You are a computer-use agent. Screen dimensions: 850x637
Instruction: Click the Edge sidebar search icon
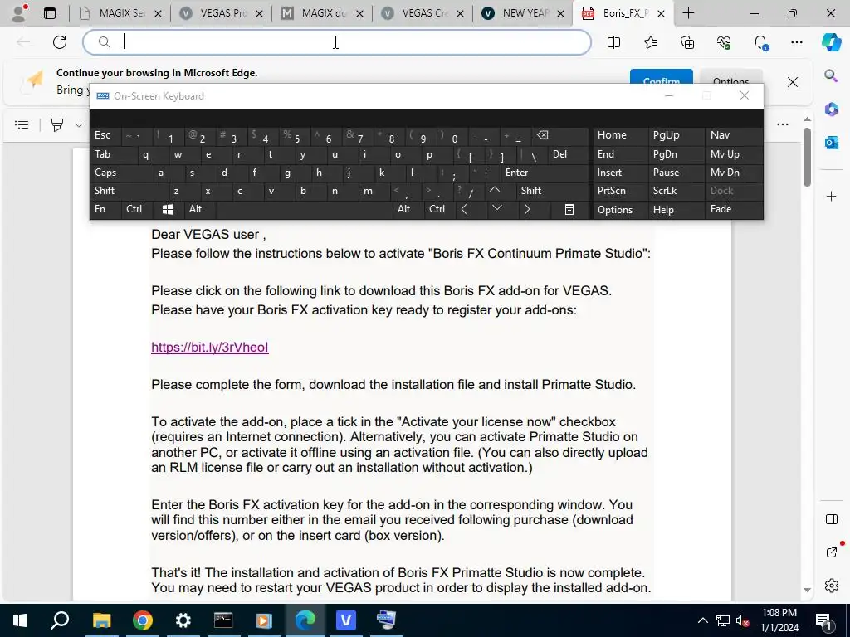tap(831, 75)
